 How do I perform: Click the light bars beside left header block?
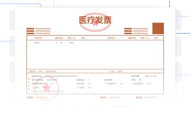pos(43,31)
